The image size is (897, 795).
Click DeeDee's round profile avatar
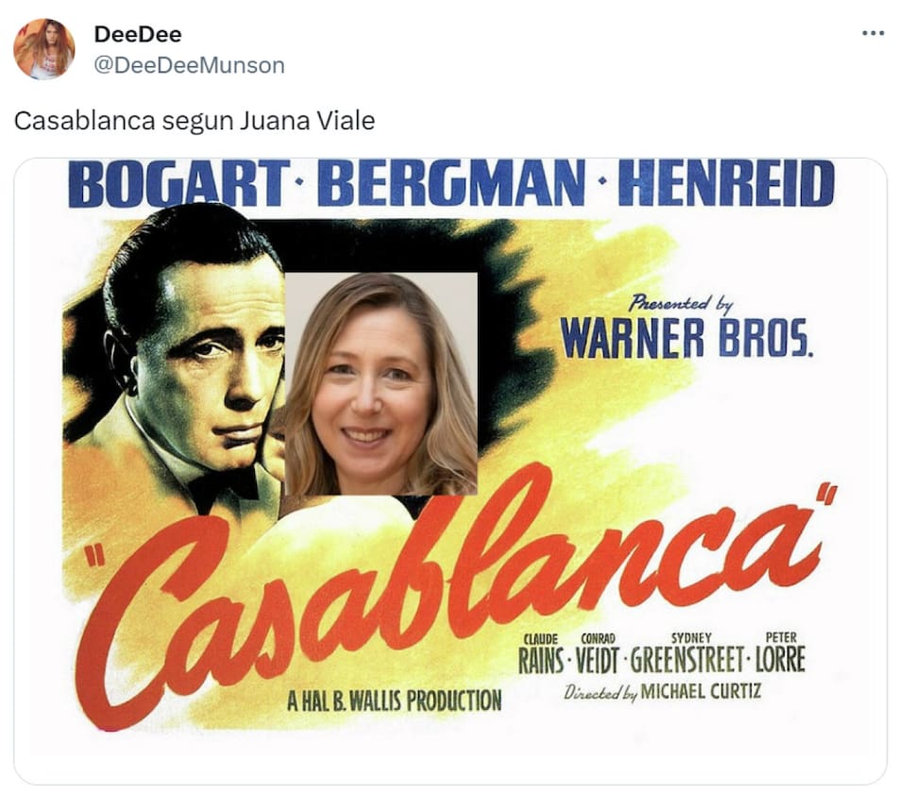(43, 49)
